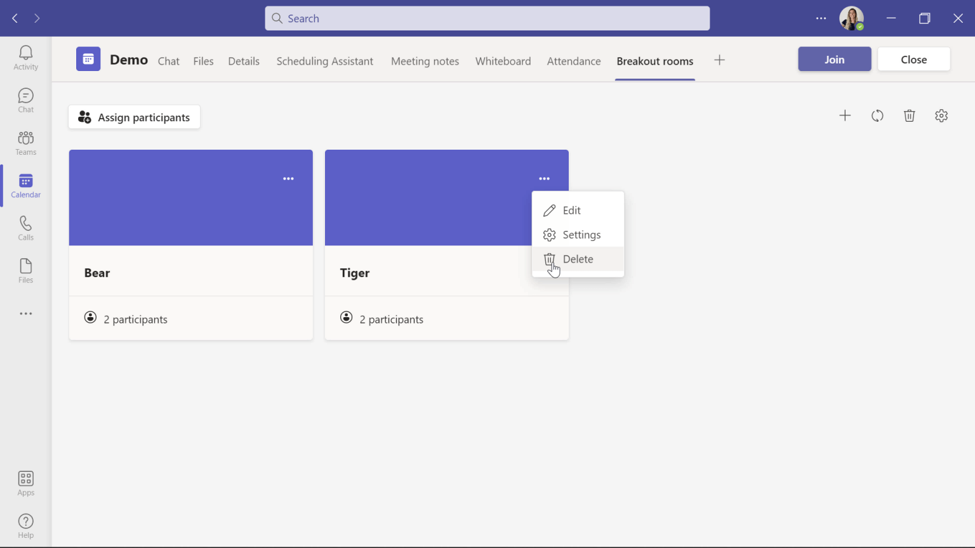
Task: Join the Demo meeting
Action: point(834,58)
